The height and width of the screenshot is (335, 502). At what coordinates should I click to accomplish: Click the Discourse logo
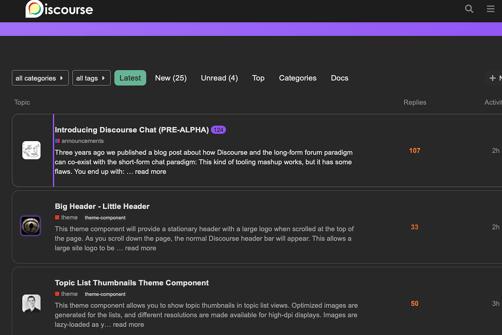click(59, 9)
